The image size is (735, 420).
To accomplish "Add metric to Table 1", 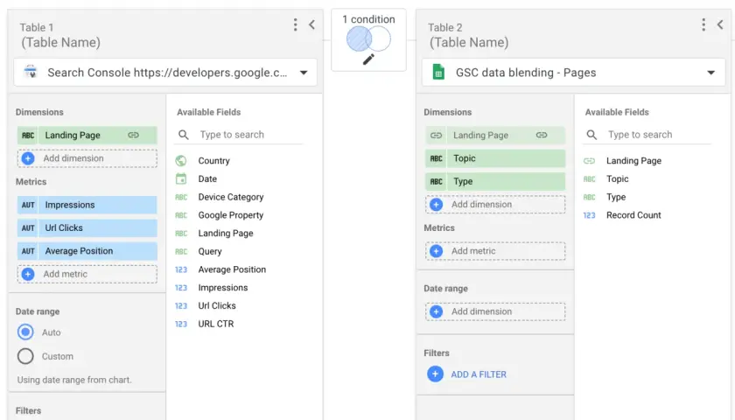I will tap(87, 274).
